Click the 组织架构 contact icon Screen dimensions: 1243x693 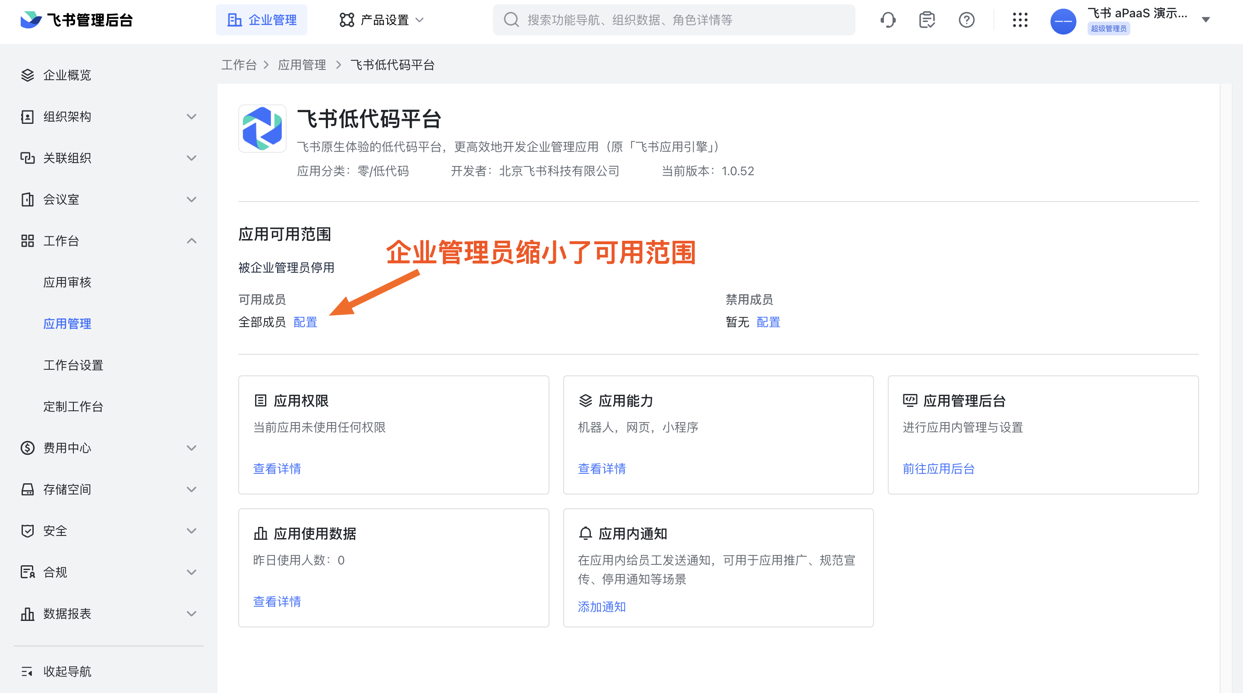pos(28,117)
